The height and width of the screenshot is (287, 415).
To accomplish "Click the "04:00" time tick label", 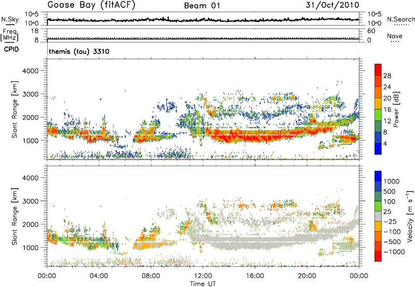I will click(99, 276).
